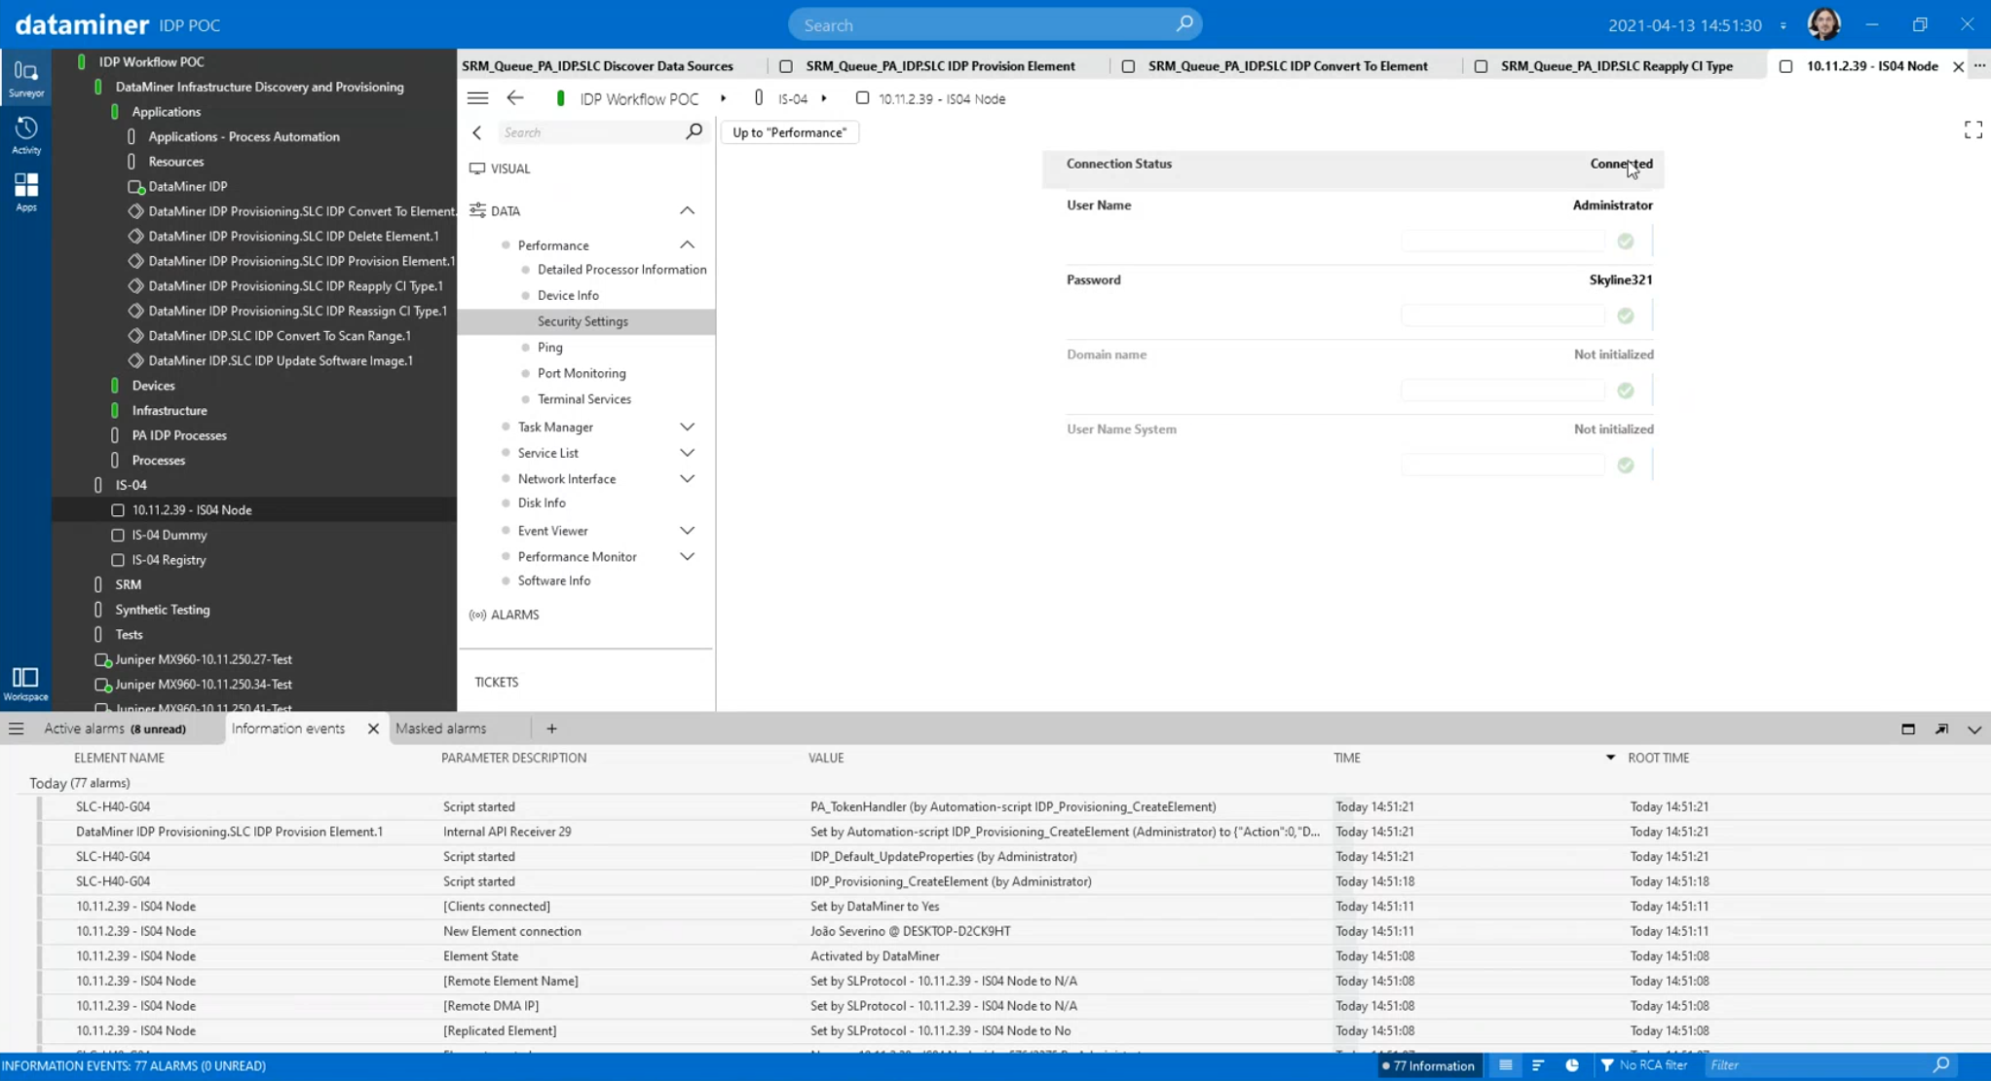Screen dimensions: 1991x1081
Task: Open the Activity sidebar panel
Action: point(26,135)
